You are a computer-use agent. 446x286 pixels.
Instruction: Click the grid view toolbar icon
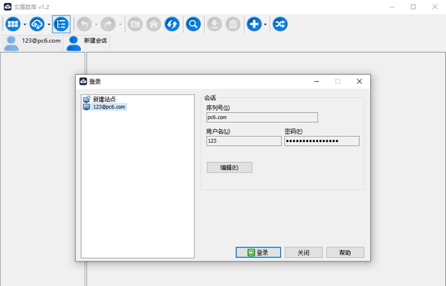(x=13, y=25)
